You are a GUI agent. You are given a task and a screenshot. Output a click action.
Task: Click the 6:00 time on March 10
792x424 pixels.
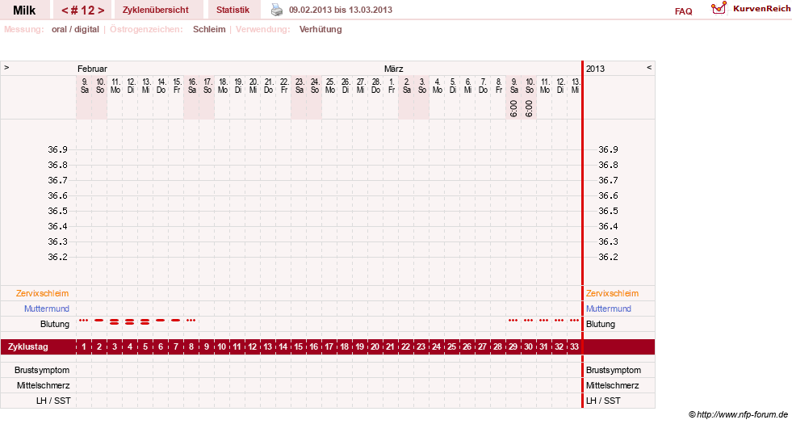529,108
